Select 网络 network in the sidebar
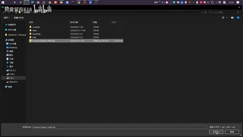 tap(10, 87)
